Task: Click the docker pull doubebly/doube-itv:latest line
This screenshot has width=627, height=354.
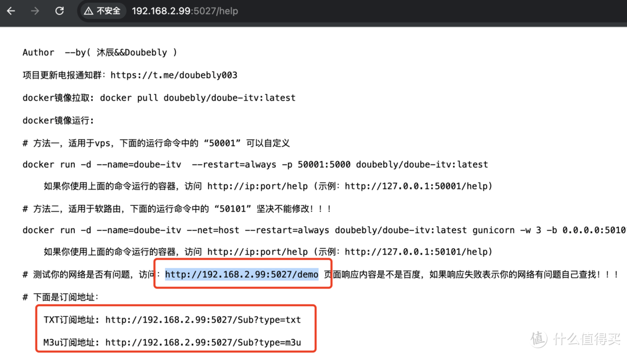Action: 158,98
